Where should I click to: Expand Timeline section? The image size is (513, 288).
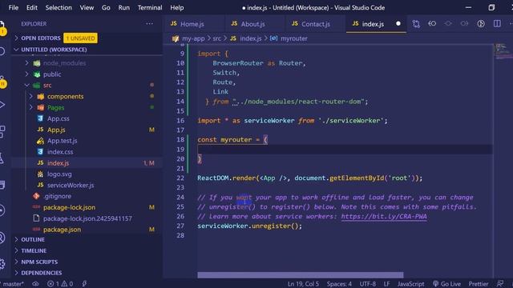tap(34, 250)
